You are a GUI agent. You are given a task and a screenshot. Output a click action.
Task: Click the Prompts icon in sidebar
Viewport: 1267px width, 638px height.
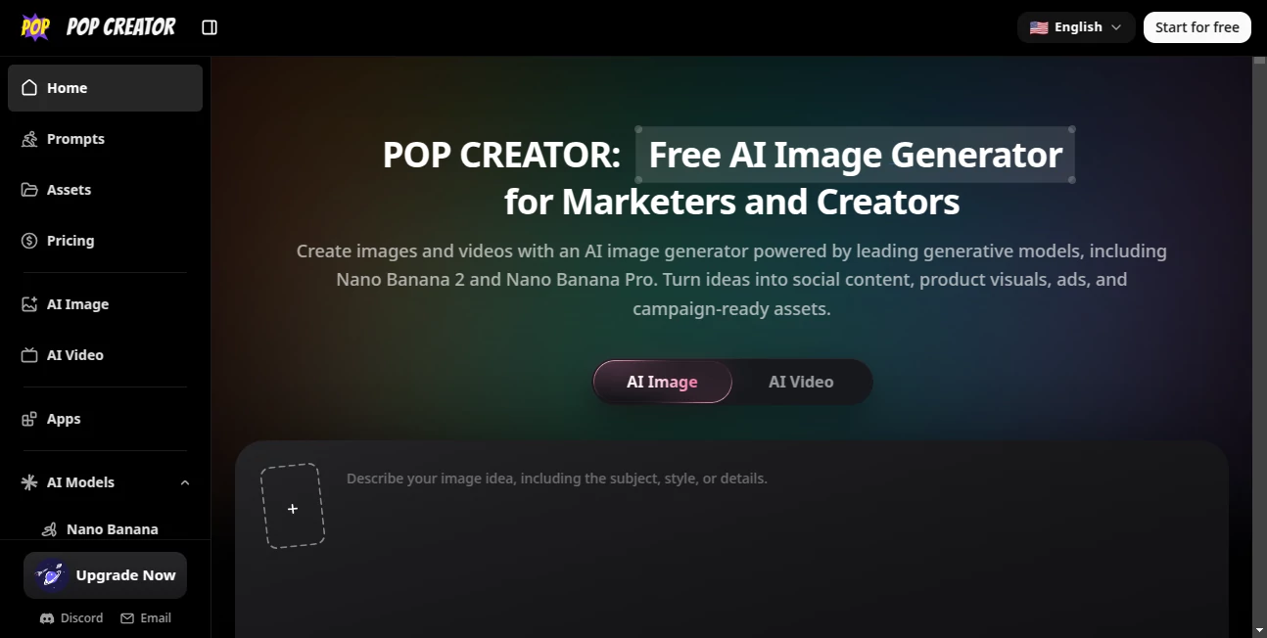point(29,139)
